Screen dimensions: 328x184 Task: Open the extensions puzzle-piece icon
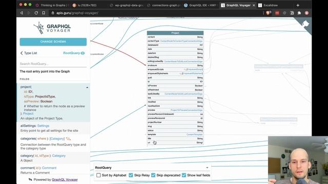(x=299, y=13)
